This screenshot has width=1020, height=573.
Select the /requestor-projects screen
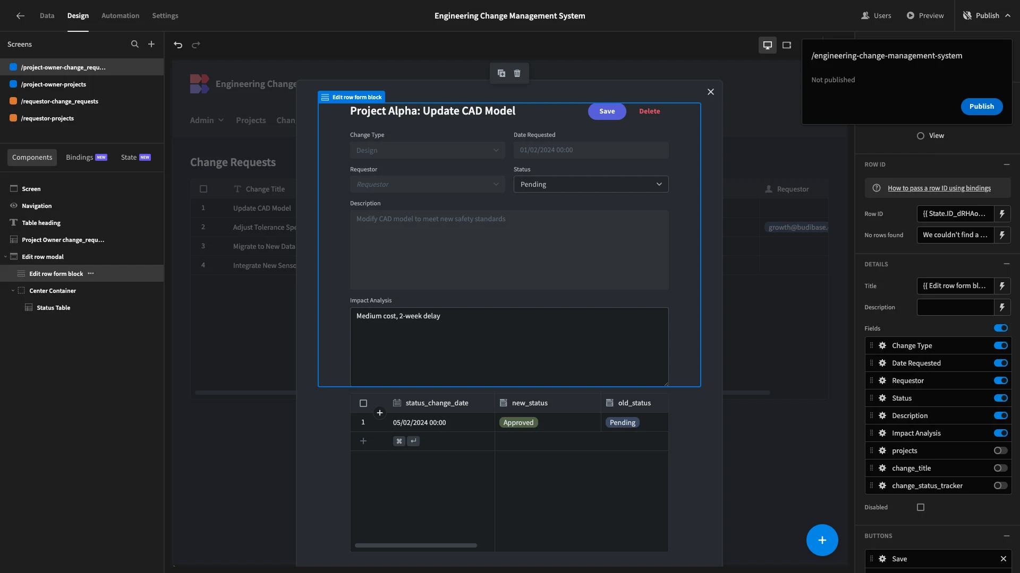(47, 118)
